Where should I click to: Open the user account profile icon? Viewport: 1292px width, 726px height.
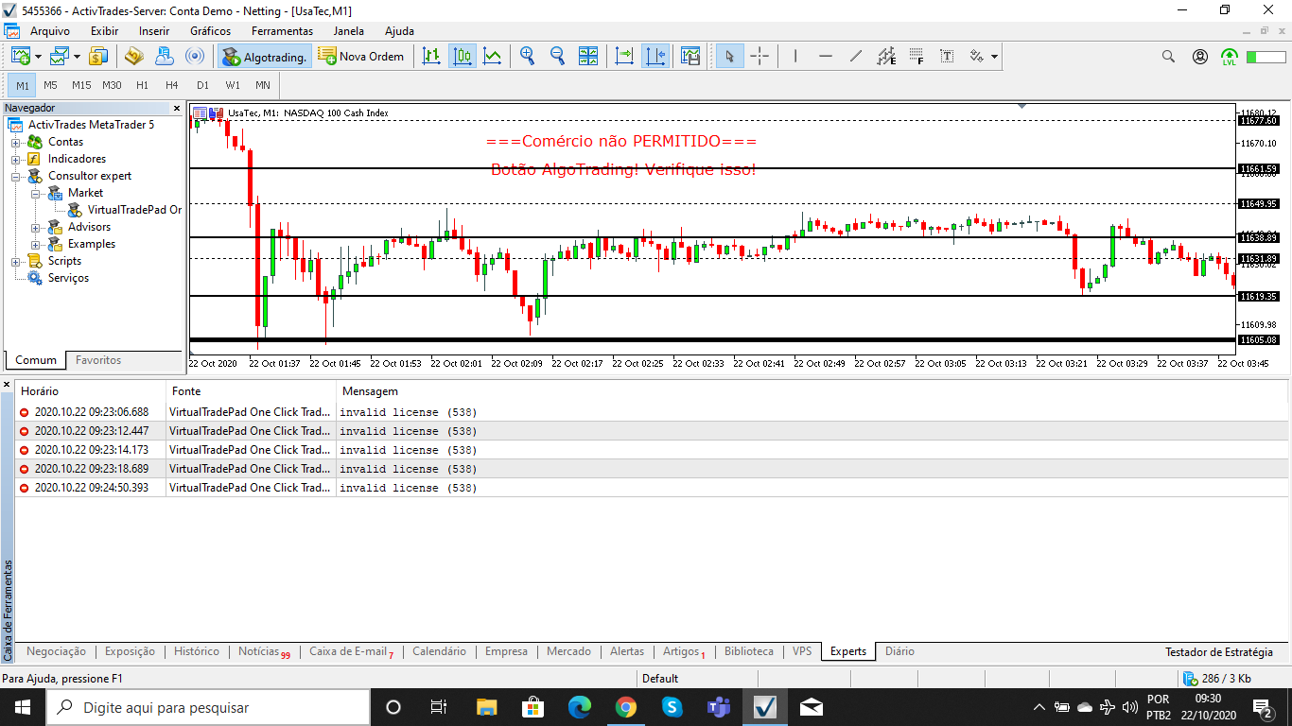pyautogui.click(x=1199, y=56)
